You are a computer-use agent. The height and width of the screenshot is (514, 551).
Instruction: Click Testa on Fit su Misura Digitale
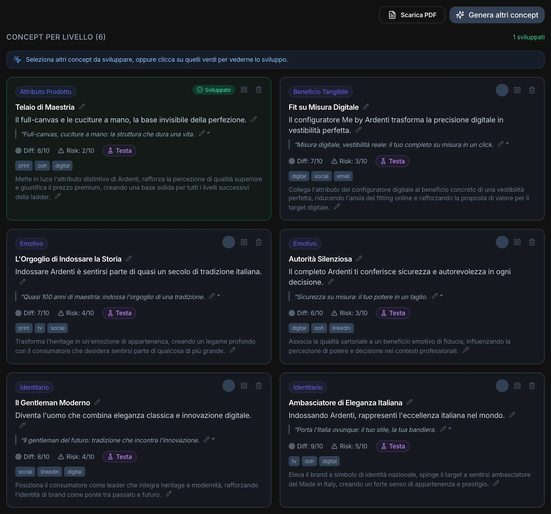tap(393, 161)
